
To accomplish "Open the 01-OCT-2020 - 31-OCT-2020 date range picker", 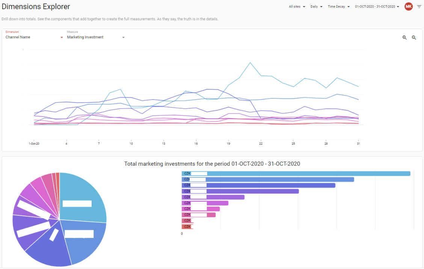I will pyautogui.click(x=377, y=6).
